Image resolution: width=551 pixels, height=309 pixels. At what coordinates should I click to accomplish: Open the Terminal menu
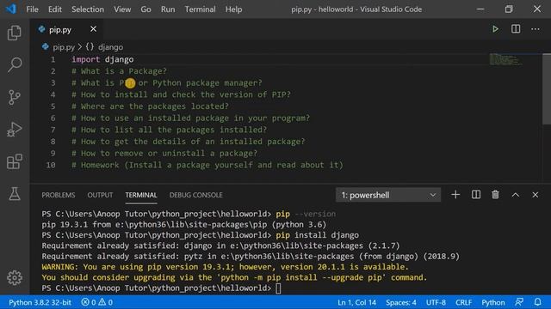pyautogui.click(x=201, y=9)
